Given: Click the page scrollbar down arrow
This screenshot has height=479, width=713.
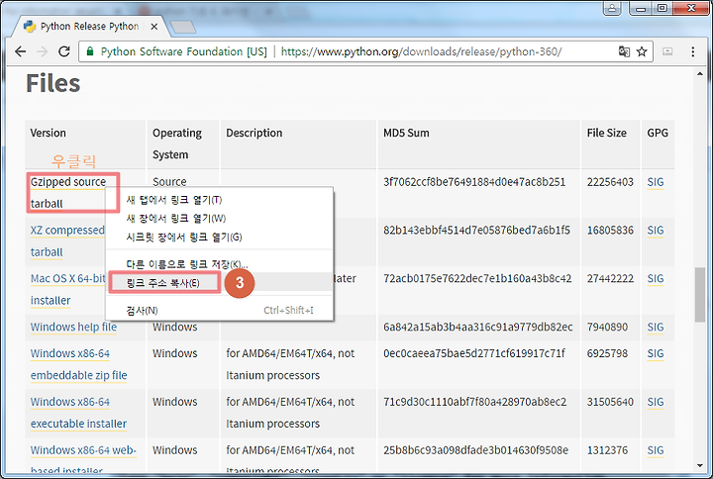Looking at the screenshot, I should 700,465.
